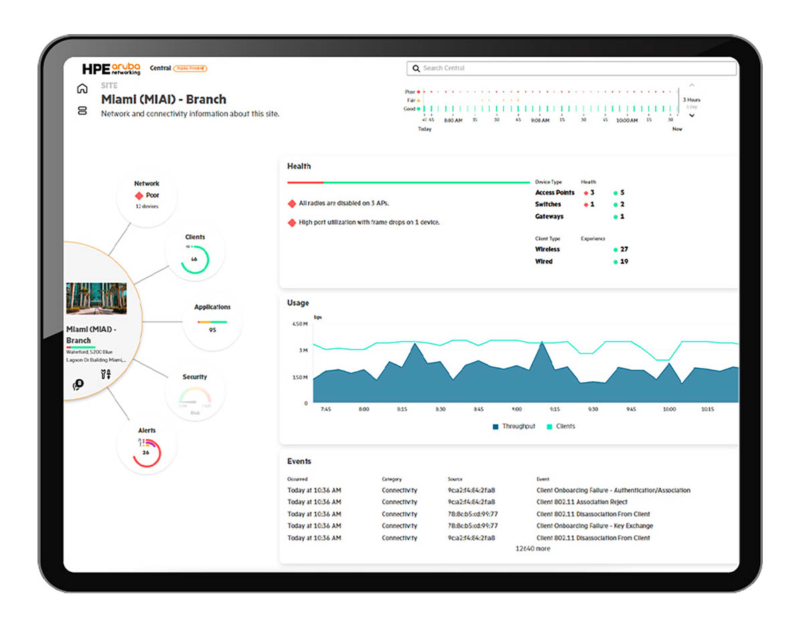Click the Access Points row in Health
Viewport: 803px width, 622px height.
[555, 193]
